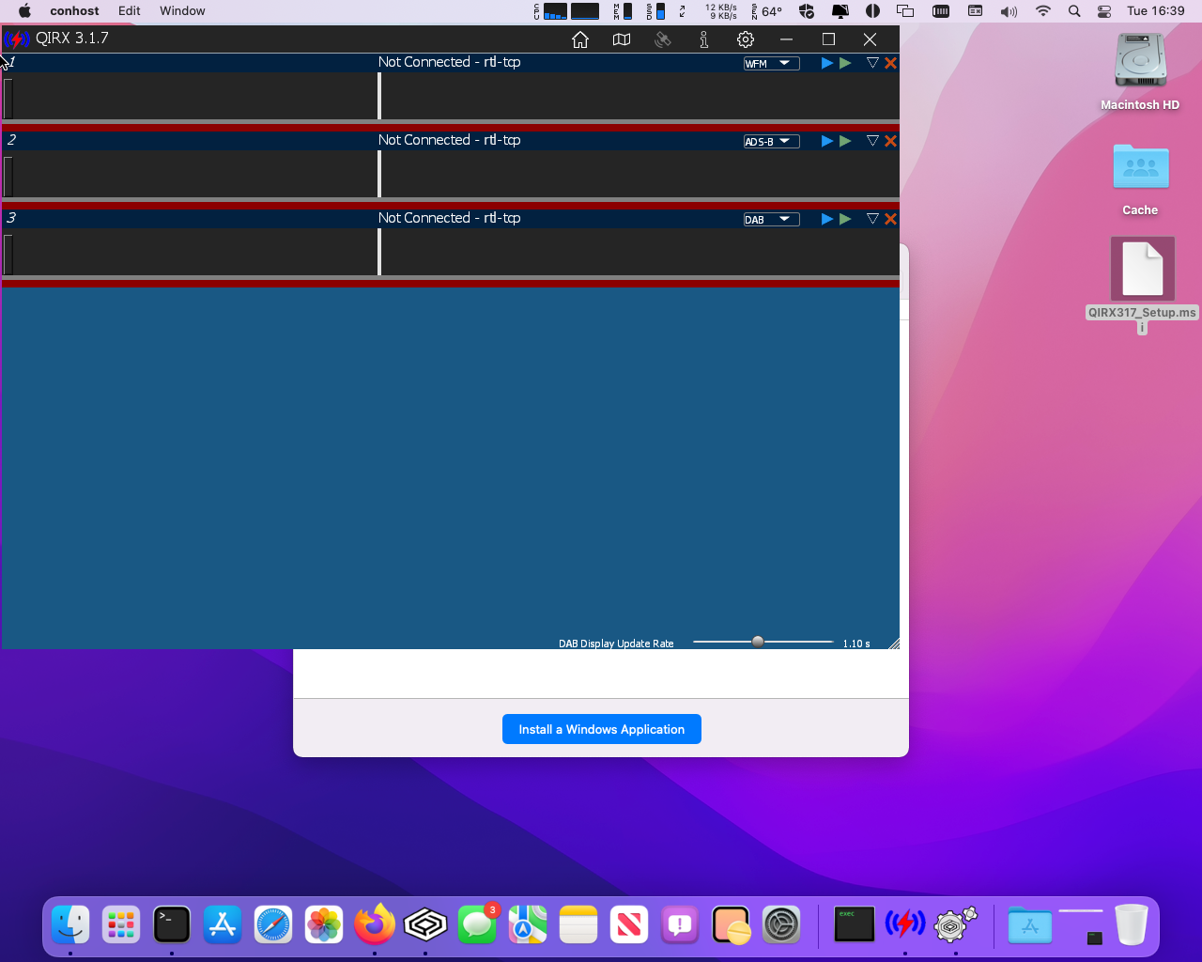Open the QIRX home icon
Viewport: 1202px width, 962px height.
(x=580, y=39)
